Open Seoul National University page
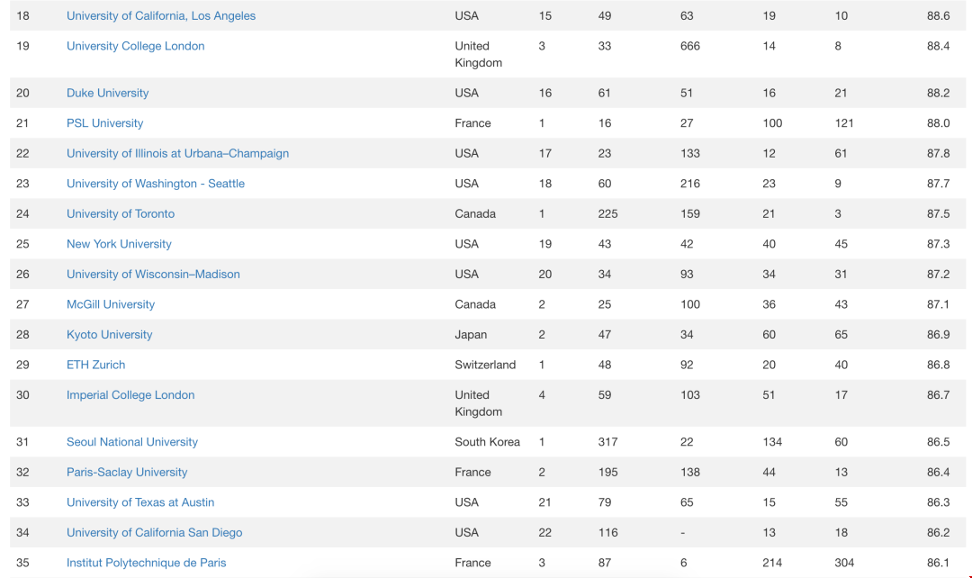 pos(132,442)
